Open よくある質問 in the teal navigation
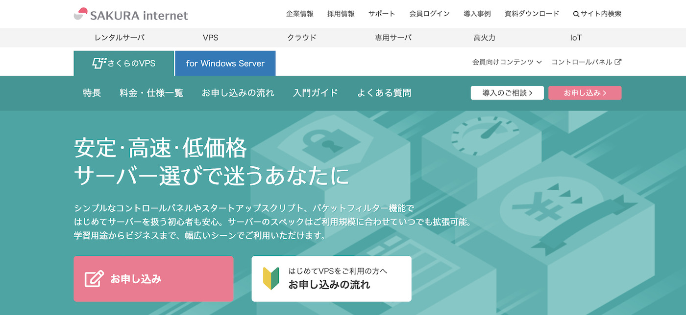 [x=384, y=92]
